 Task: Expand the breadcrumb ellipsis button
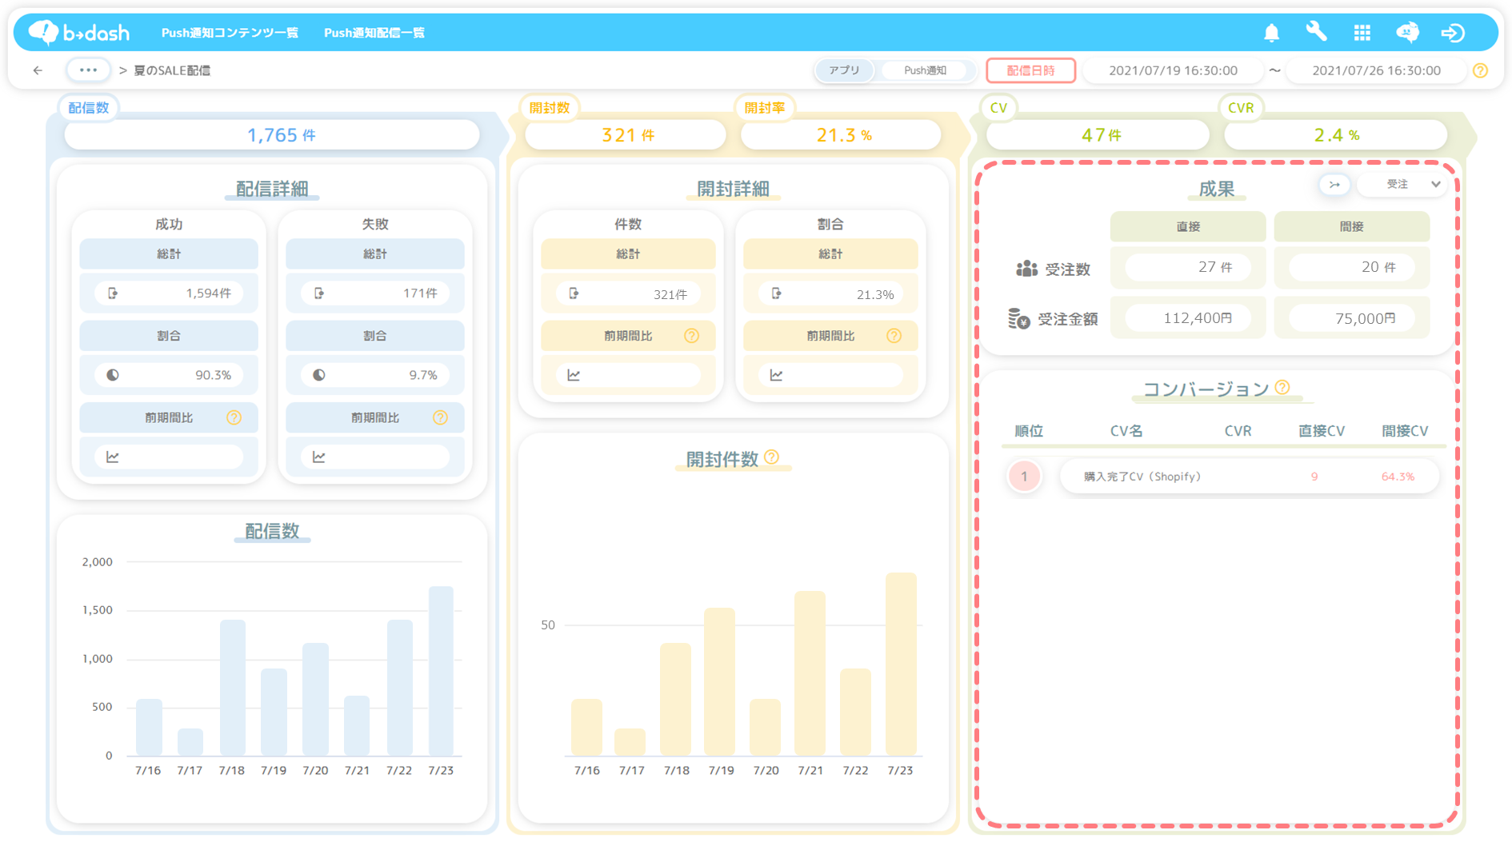88,70
